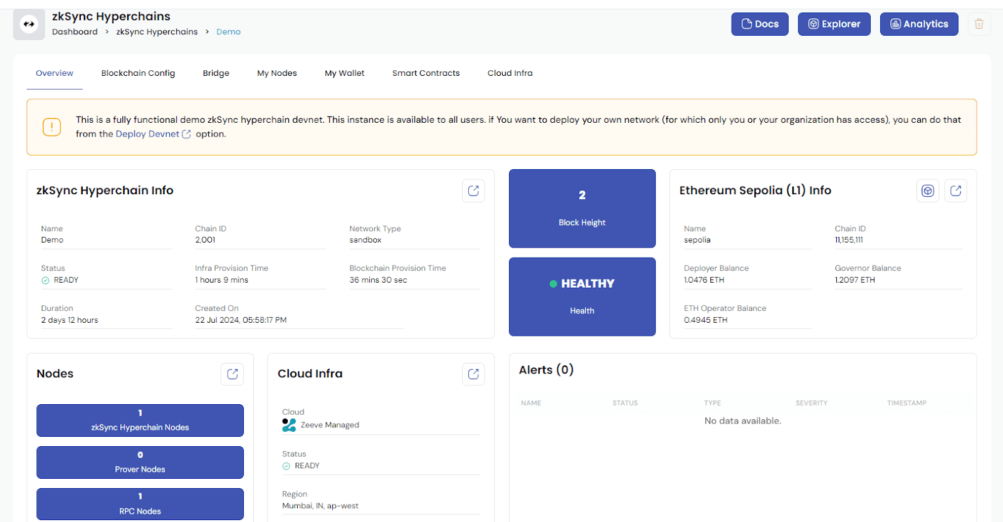Click the Alerts (0) heading
This screenshot has height=522, width=1003.
coord(546,370)
